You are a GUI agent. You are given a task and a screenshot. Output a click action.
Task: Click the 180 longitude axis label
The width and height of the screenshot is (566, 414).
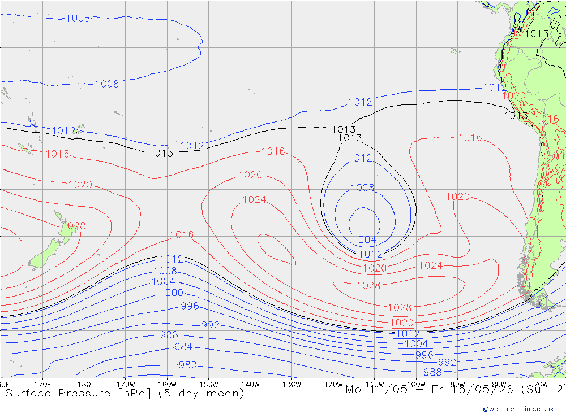84,385
